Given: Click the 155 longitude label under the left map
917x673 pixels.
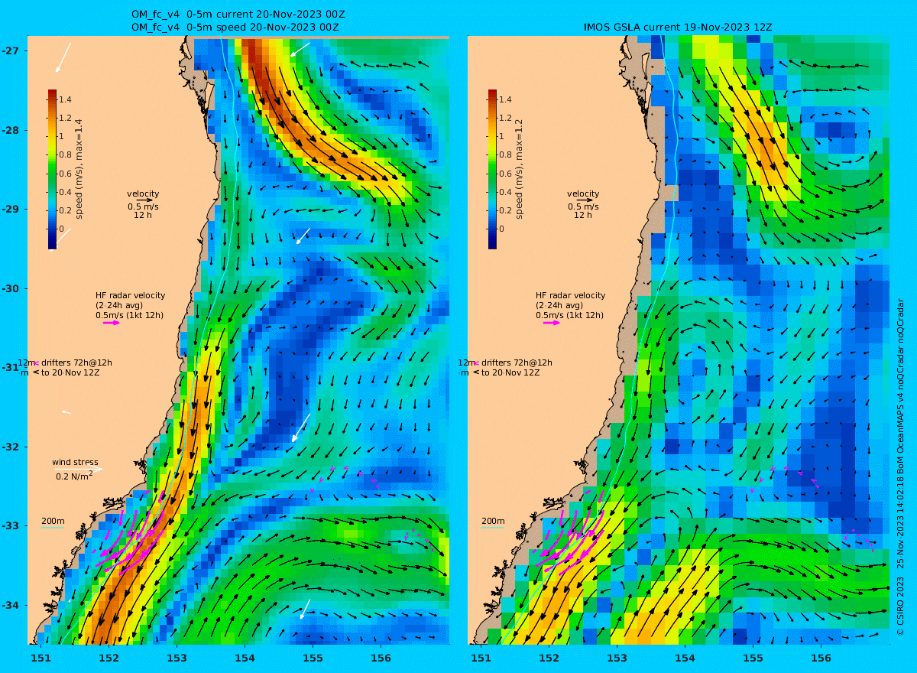Looking at the screenshot, I should coord(313,657).
